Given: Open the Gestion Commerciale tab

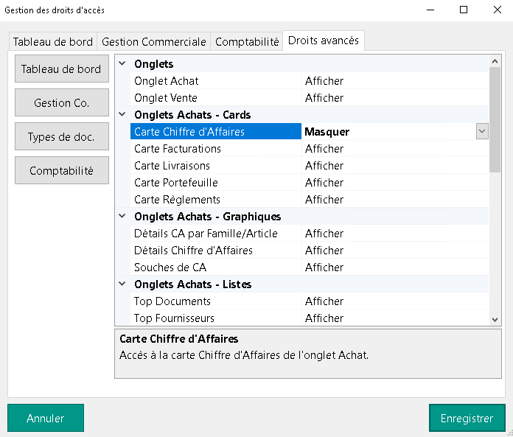Looking at the screenshot, I should 154,42.
